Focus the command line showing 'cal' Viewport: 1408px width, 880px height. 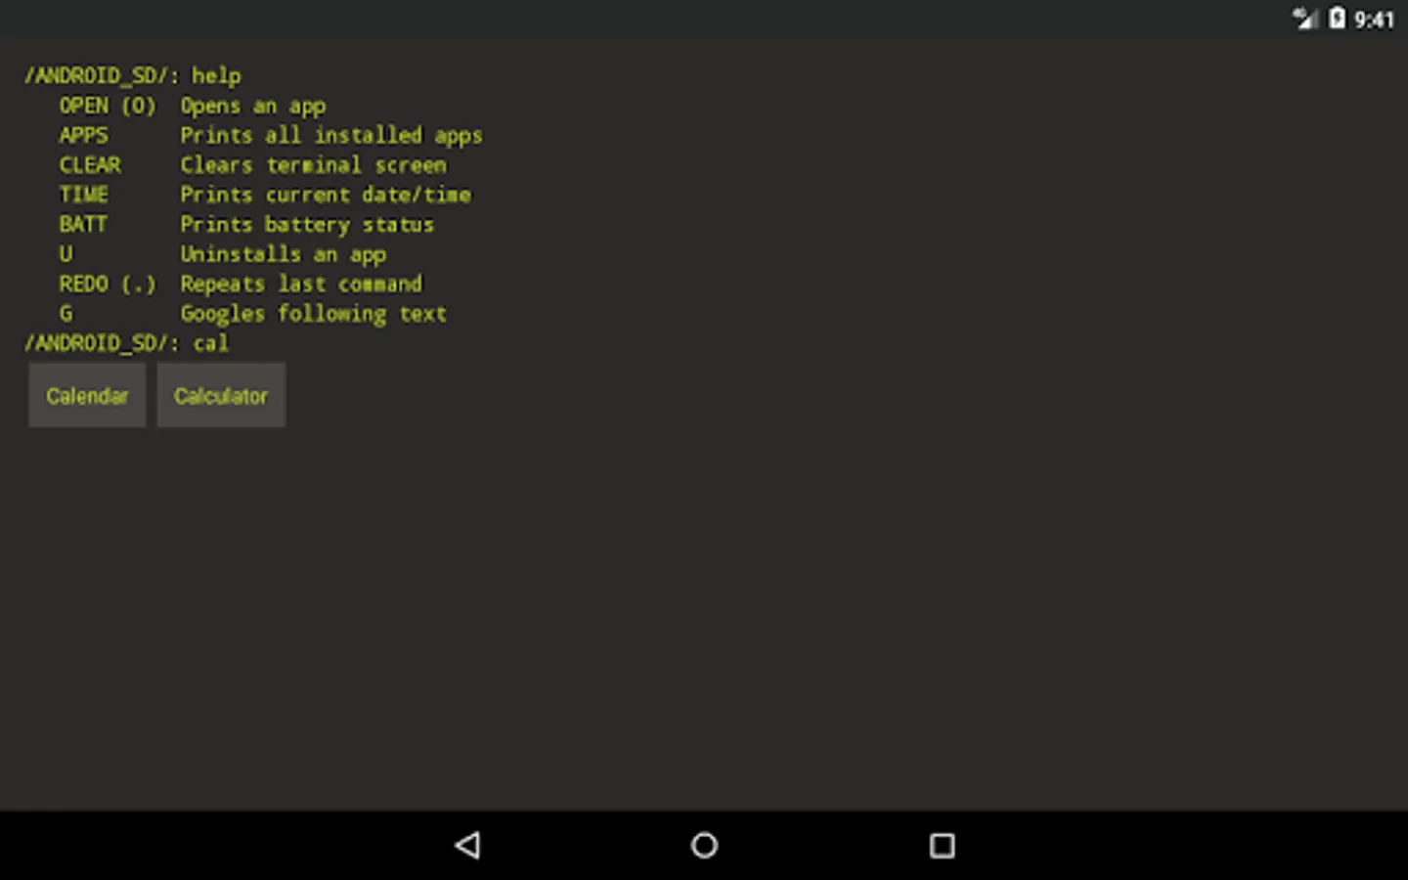coord(127,343)
